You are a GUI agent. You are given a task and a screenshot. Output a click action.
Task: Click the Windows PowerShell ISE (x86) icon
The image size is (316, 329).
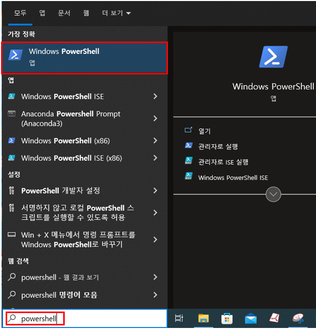(x=11, y=158)
